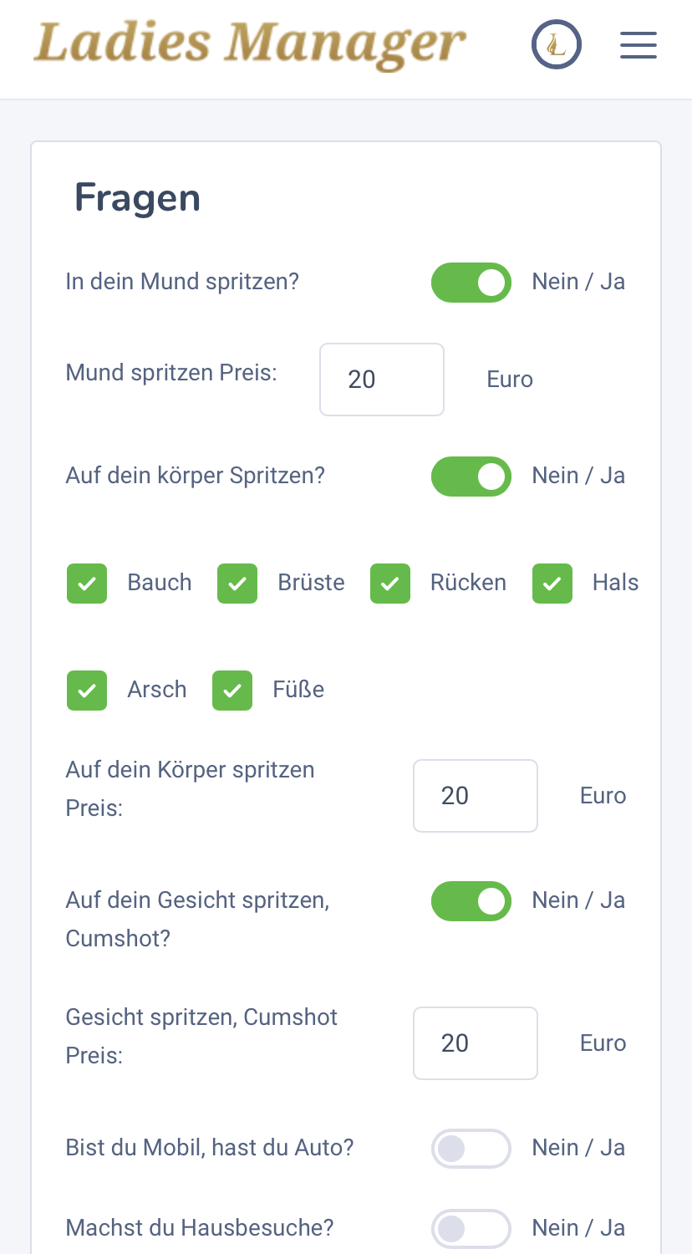Click the Fragen heading
The image size is (692, 1254).
(137, 198)
